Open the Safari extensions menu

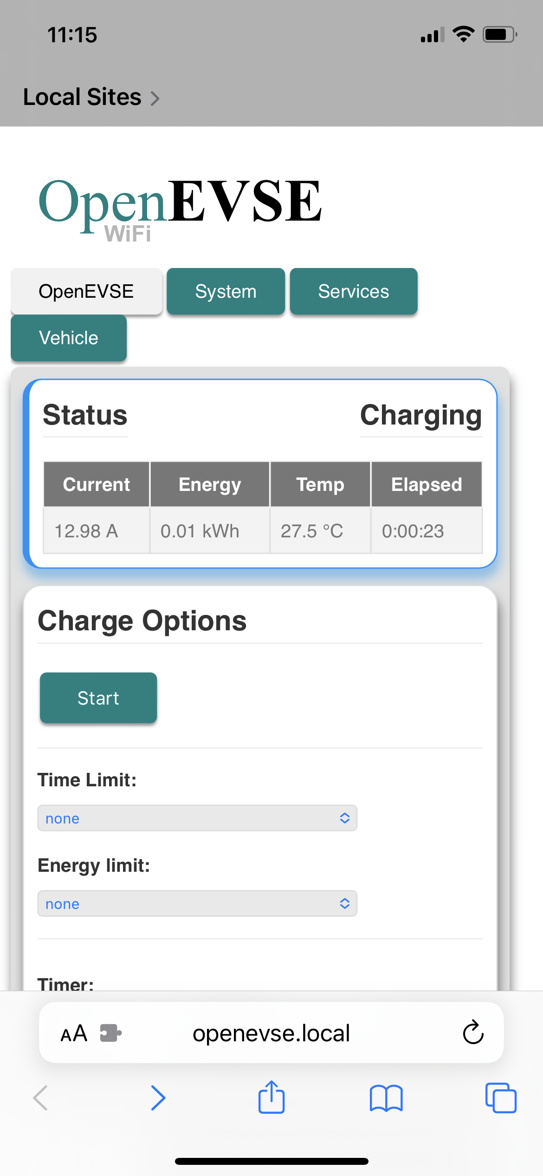tap(111, 1033)
